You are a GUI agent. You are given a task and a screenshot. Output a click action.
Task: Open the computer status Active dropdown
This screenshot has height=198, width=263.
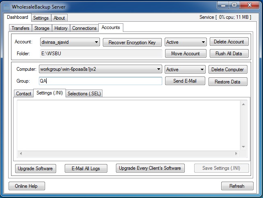pos(185,70)
